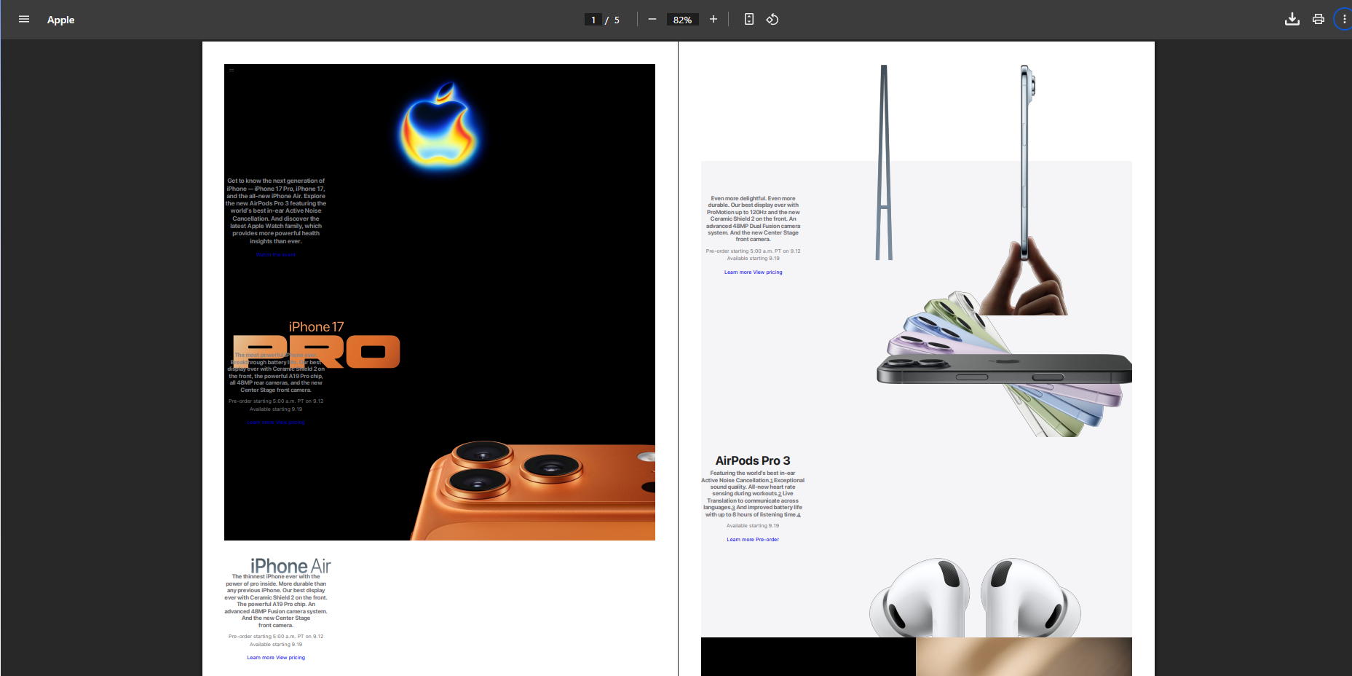Download the Apple PDF

point(1292,20)
